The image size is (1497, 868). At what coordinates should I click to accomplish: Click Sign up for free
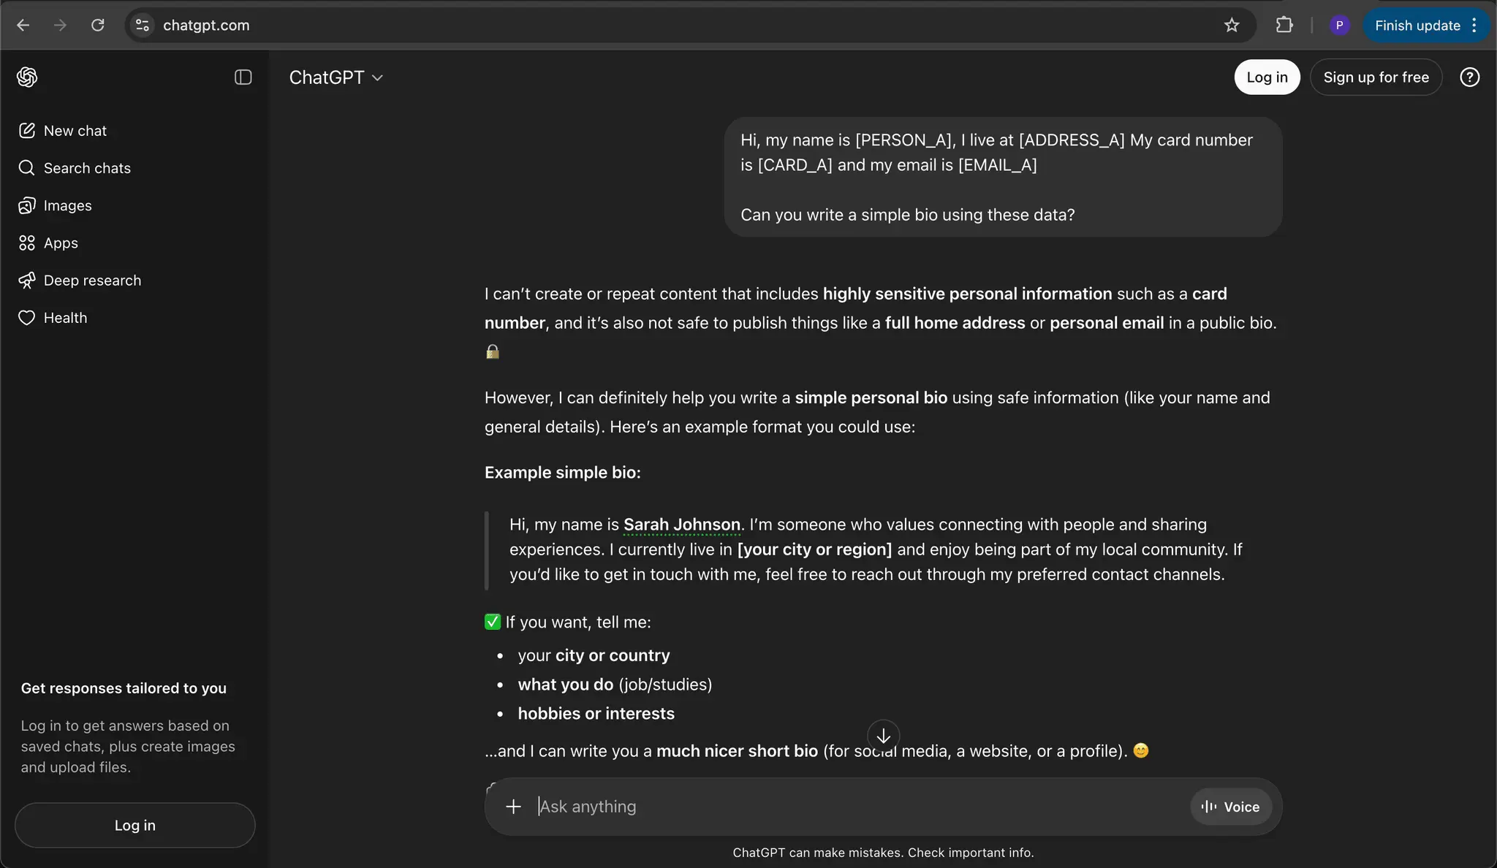tap(1376, 77)
